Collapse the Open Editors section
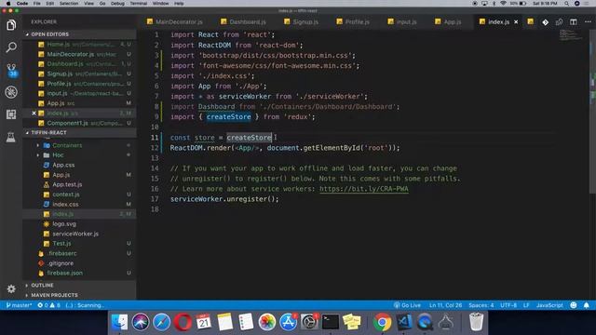596x335 pixels. (x=79, y=34)
